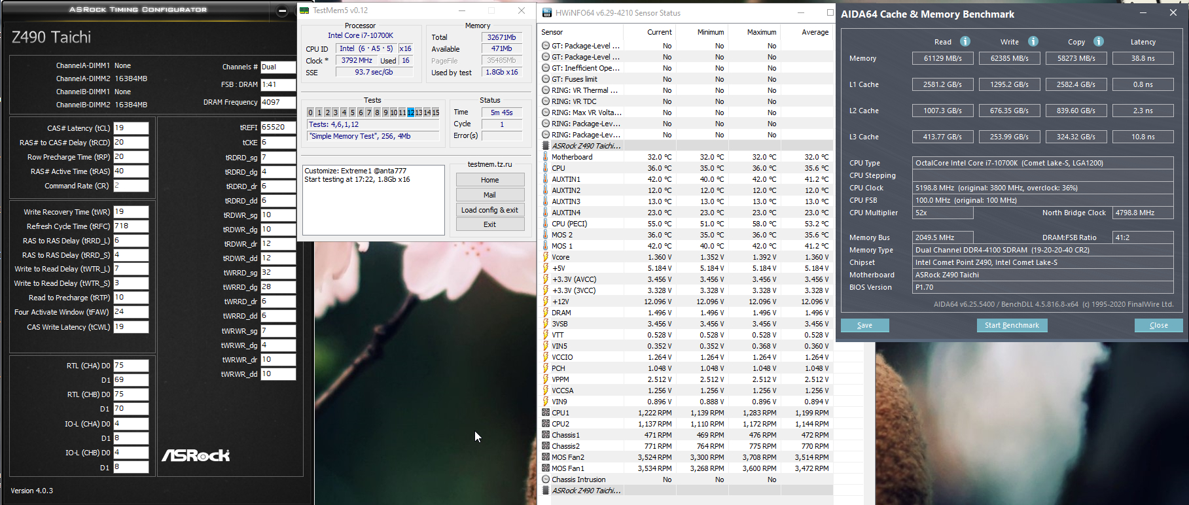Click the CAS# Latency (tCL) field
1189x505 pixels.
pos(131,128)
